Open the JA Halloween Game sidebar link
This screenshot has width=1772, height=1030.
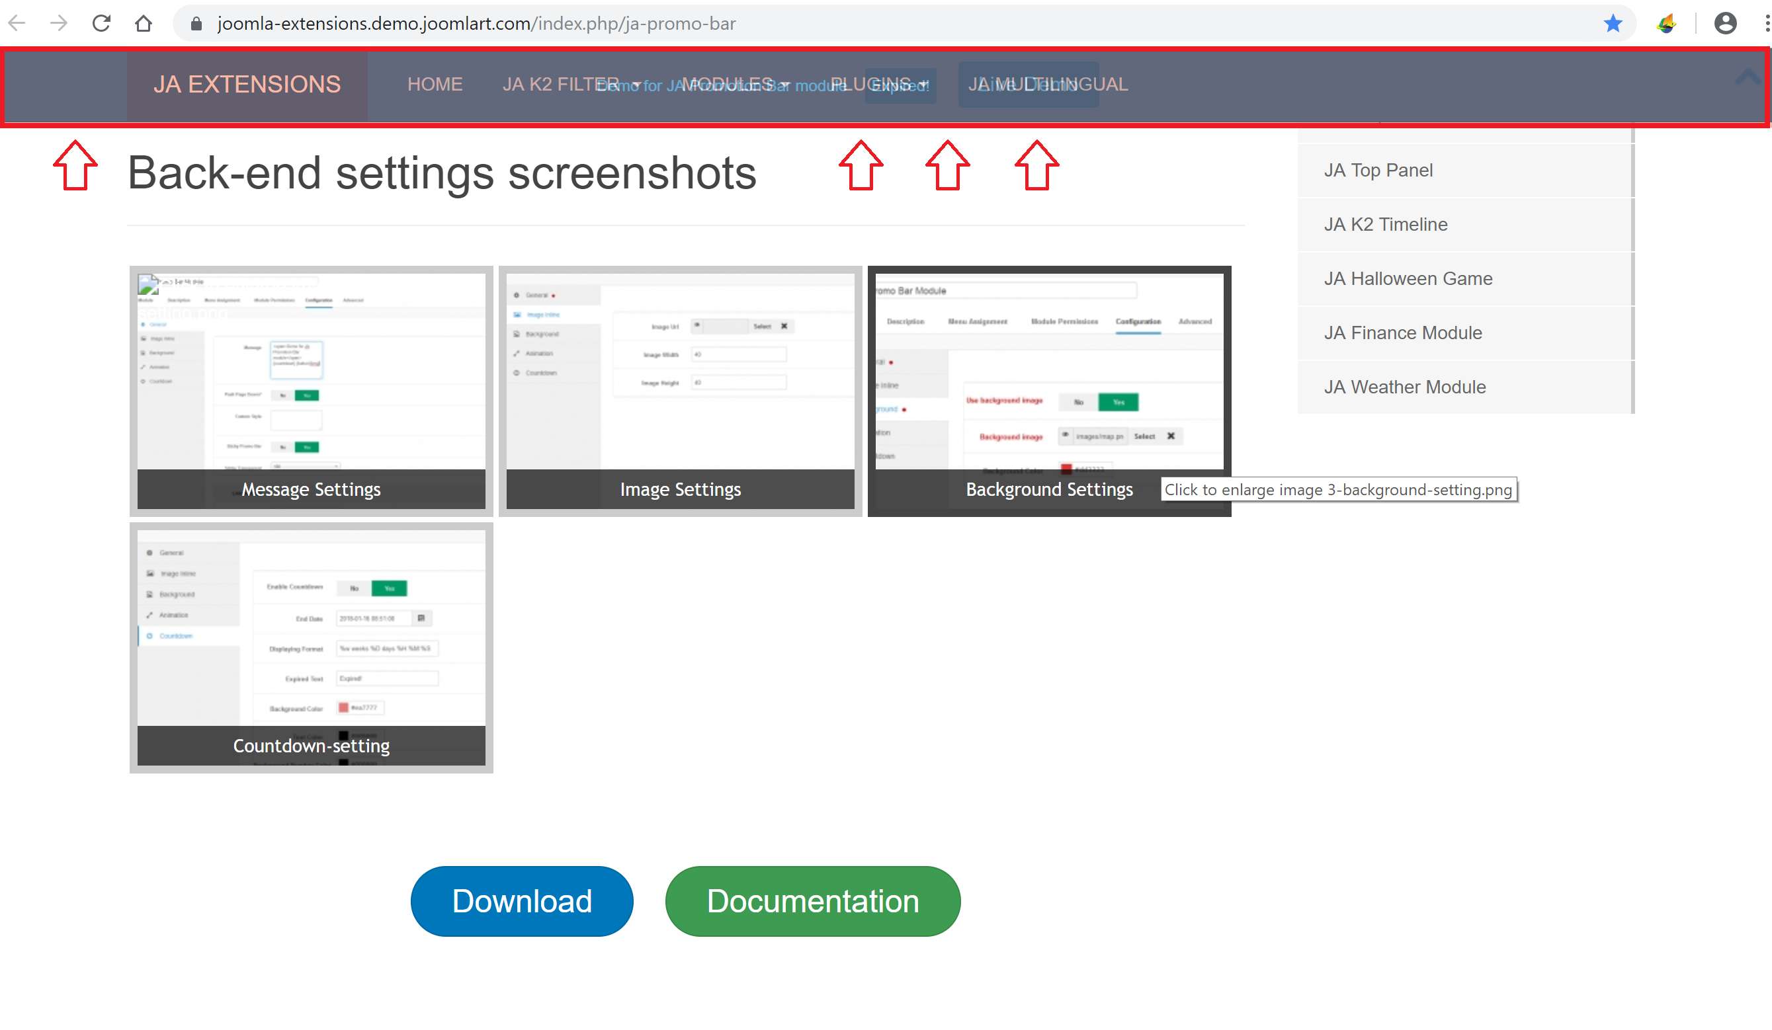1408,278
